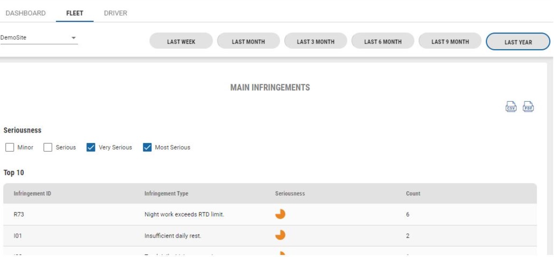Click the Count column header
The width and height of the screenshot is (554, 257).
point(413,194)
